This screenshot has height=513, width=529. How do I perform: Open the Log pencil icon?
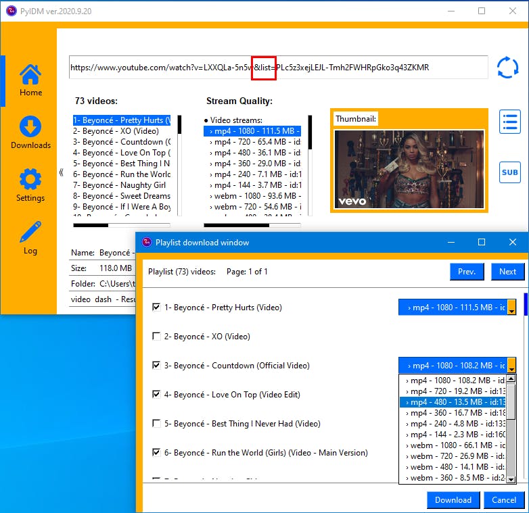click(x=30, y=238)
